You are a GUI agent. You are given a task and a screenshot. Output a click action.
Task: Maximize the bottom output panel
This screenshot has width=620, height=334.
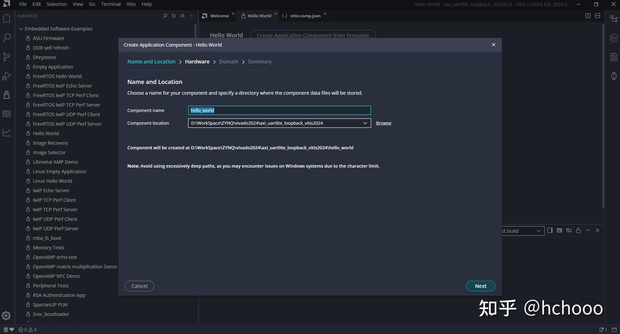point(588,231)
